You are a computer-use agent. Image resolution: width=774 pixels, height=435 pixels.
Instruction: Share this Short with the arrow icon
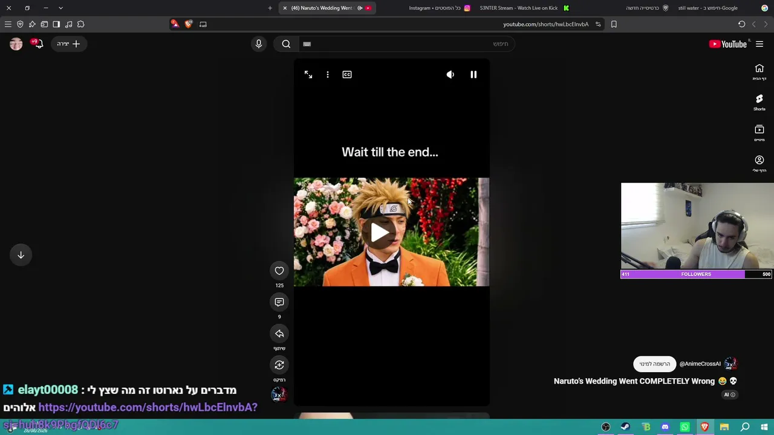click(x=279, y=333)
